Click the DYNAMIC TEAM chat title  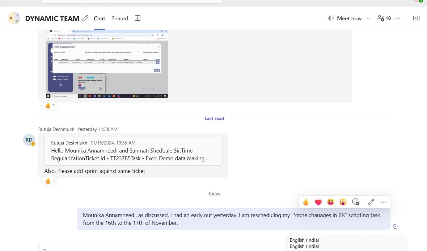coord(52,19)
